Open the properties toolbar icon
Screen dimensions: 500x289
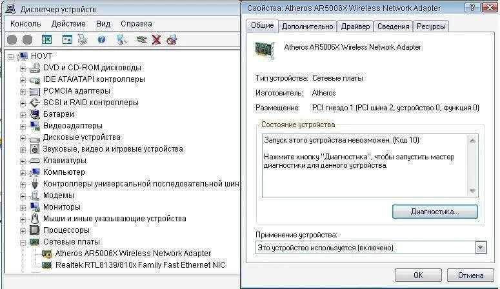click(67, 39)
